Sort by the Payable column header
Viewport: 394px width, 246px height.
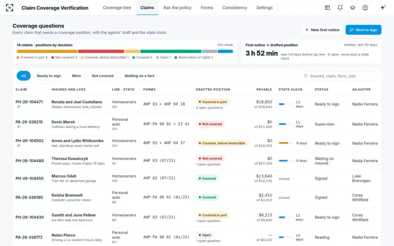pos(264,89)
